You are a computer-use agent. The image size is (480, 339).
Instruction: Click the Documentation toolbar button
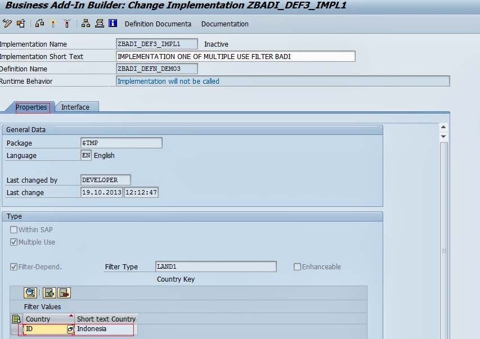pos(225,24)
